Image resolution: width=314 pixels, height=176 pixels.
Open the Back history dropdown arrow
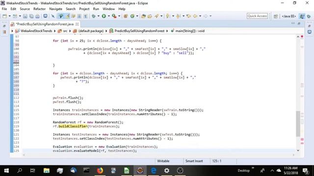[x=200, y=16]
